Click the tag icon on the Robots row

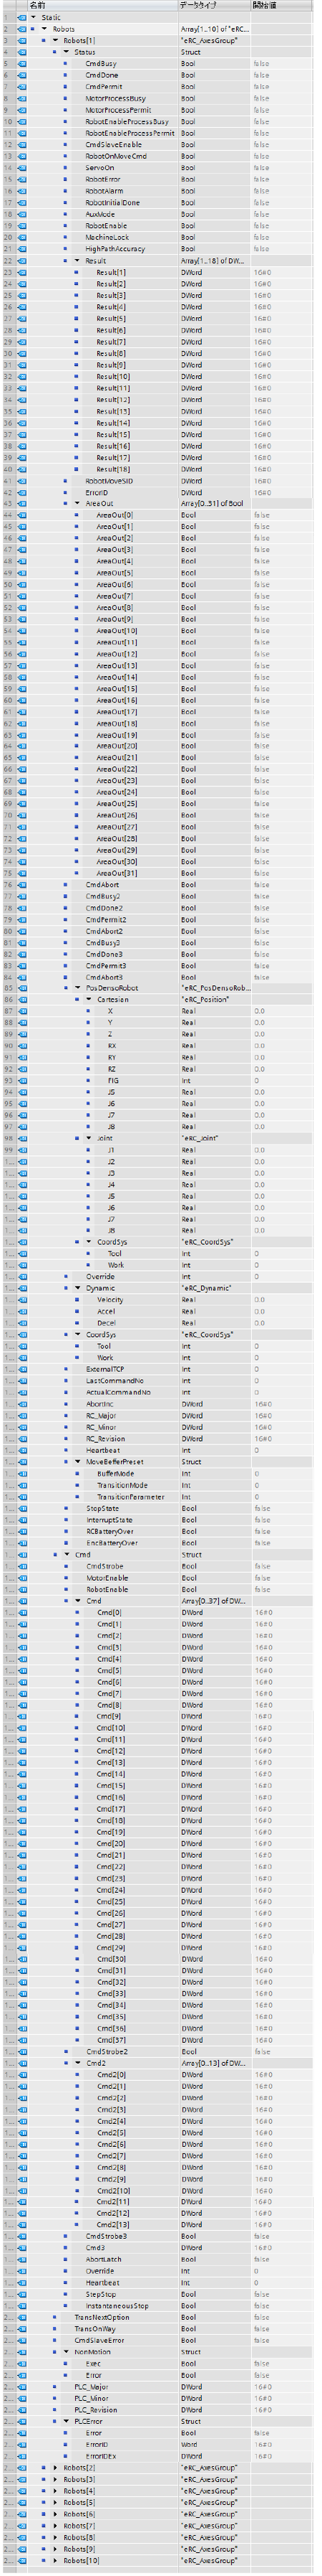click(x=22, y=29)
